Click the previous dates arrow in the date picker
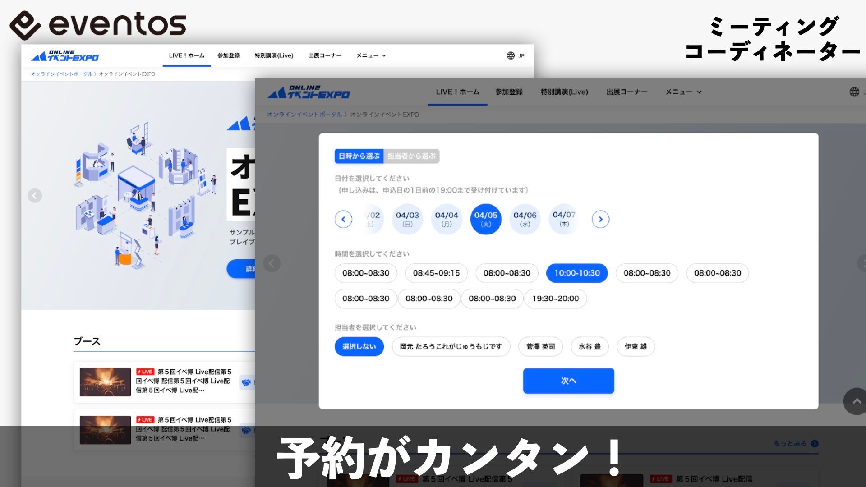 coord(343,219)
